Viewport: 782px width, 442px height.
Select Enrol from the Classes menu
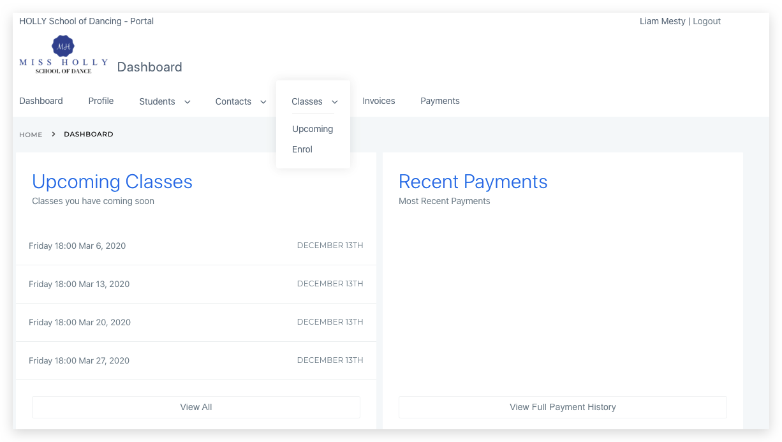[x=302, y=149]
